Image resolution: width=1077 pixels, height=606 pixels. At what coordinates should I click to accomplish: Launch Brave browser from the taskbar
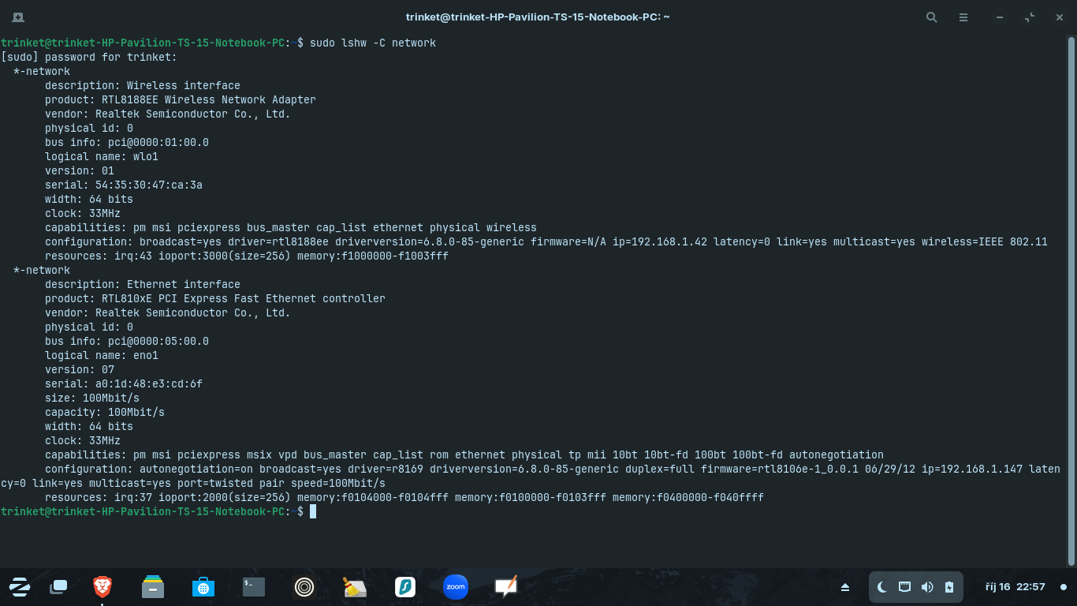pos(102,586)
